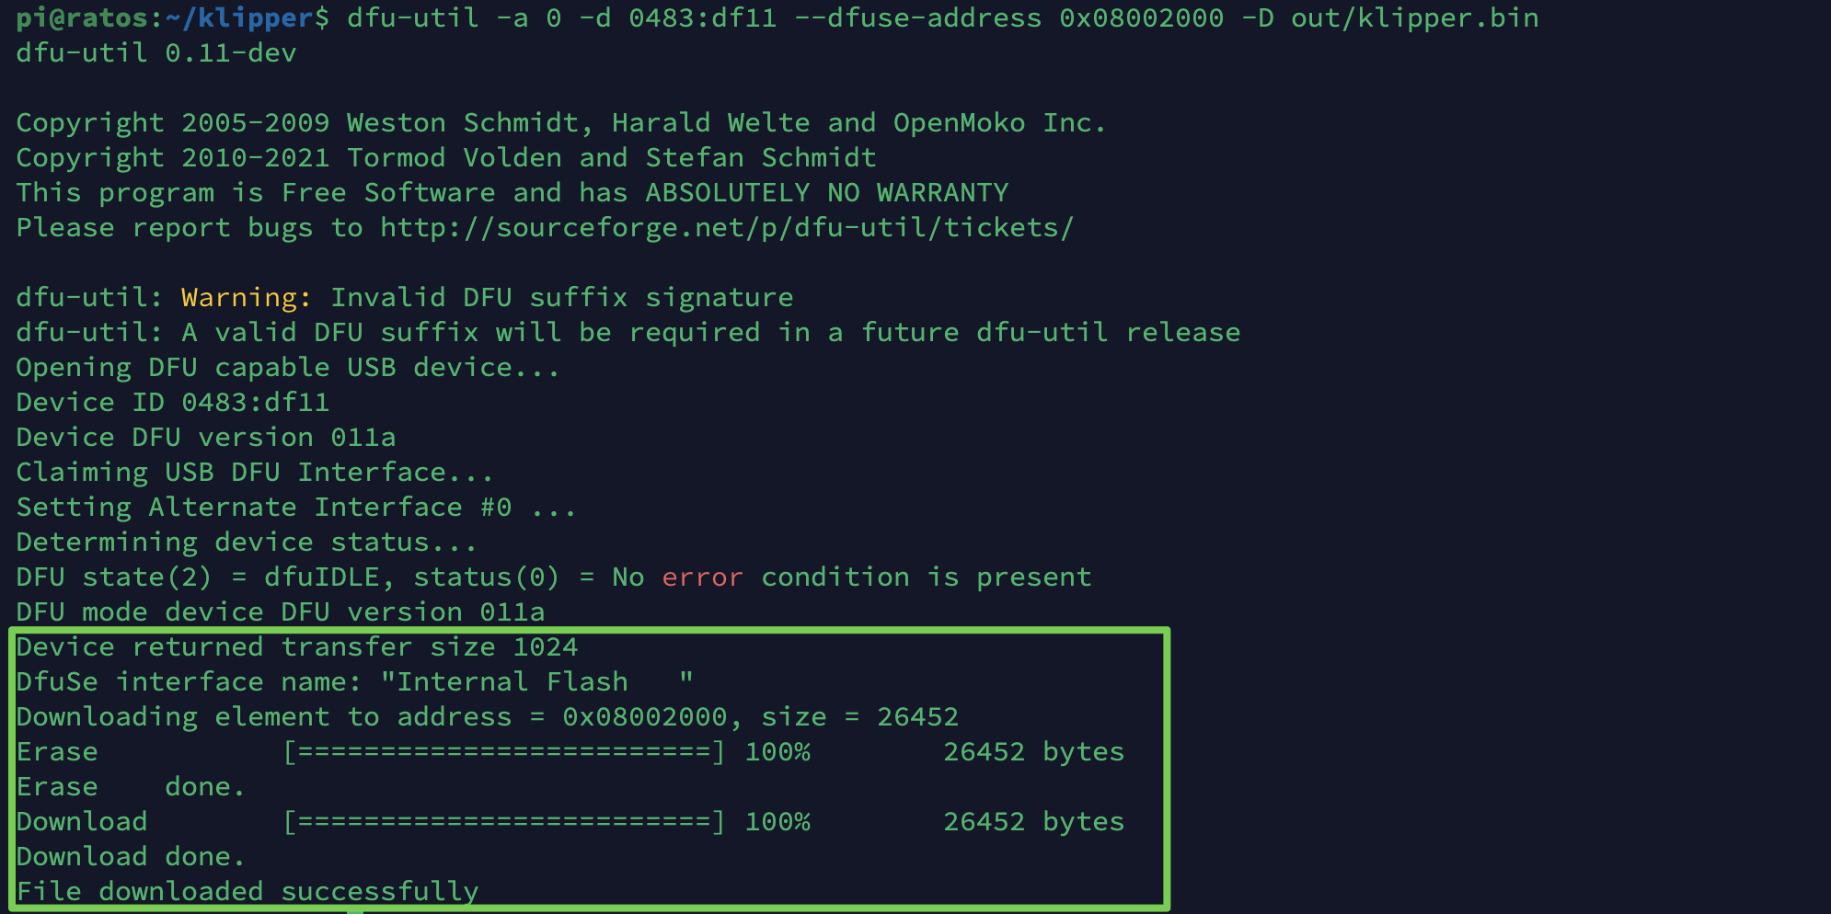This screenshot has width=1831, height=914.
Task: Click the Download '26452 bytes' text
Action: 1033,822
